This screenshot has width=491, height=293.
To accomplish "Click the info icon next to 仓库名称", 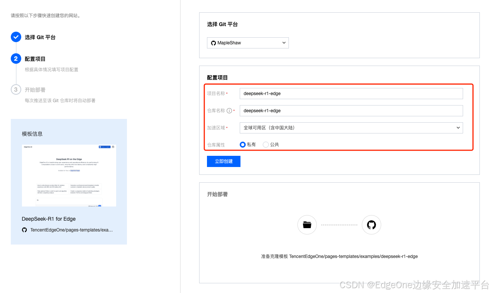I will click(x=229, y=111).
